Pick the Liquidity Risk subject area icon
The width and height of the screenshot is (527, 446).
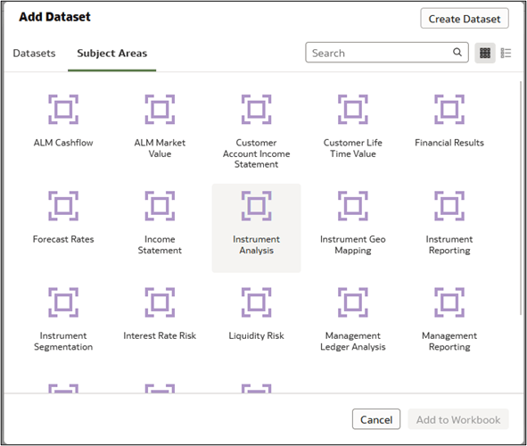click(x=256, y=302)
